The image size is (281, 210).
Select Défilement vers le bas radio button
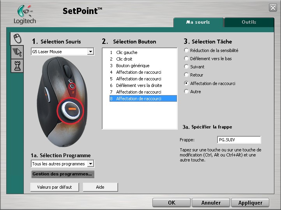pyautogui.click(x=186, y=59)
